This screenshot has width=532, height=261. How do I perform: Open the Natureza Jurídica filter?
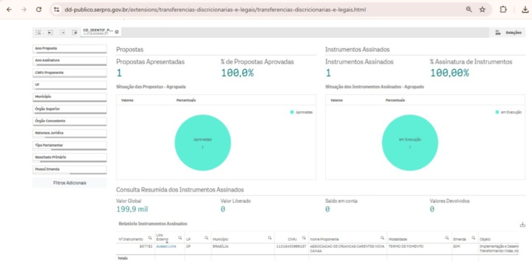pyautogui.click(x=70, y=133)
